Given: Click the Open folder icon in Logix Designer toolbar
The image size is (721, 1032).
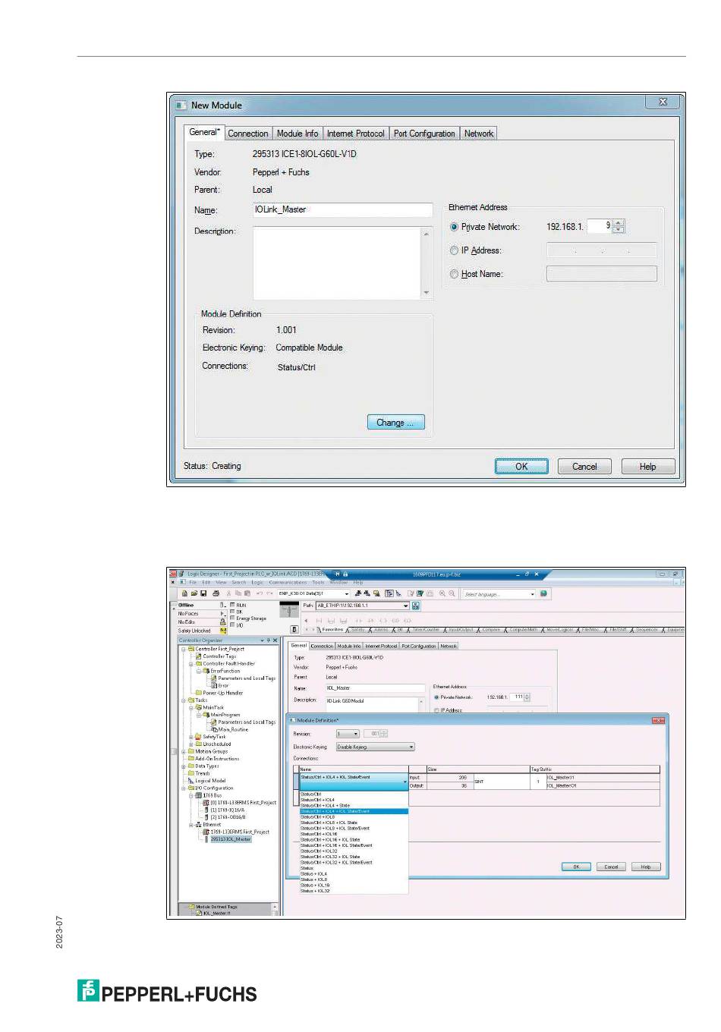Looking at the screenshot, I should [194, 593].
